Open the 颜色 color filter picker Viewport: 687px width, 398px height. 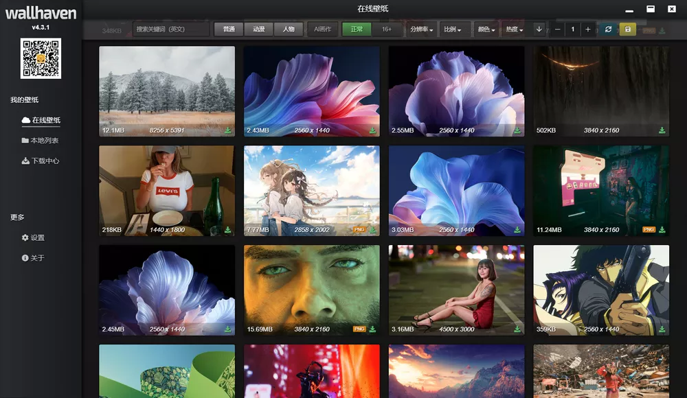pyautogui.click(x=484, y=30)
